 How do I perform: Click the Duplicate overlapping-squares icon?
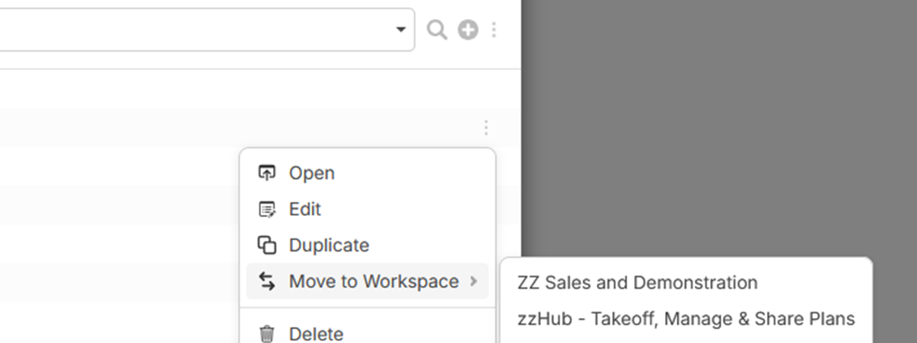point(267,246)
